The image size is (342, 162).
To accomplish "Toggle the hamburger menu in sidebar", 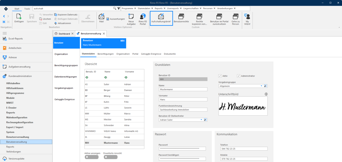I will pyautogui.click(x=4, y=34).
